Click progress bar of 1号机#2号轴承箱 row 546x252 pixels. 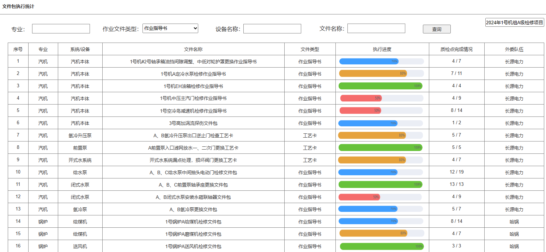click(381, 61)
